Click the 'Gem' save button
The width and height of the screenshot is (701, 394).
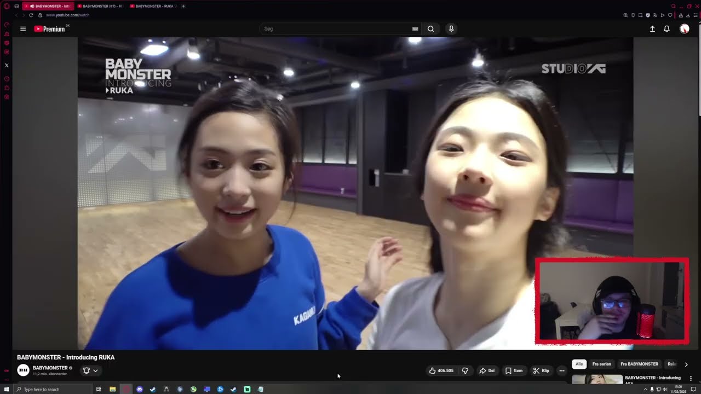tap(514, 370)
